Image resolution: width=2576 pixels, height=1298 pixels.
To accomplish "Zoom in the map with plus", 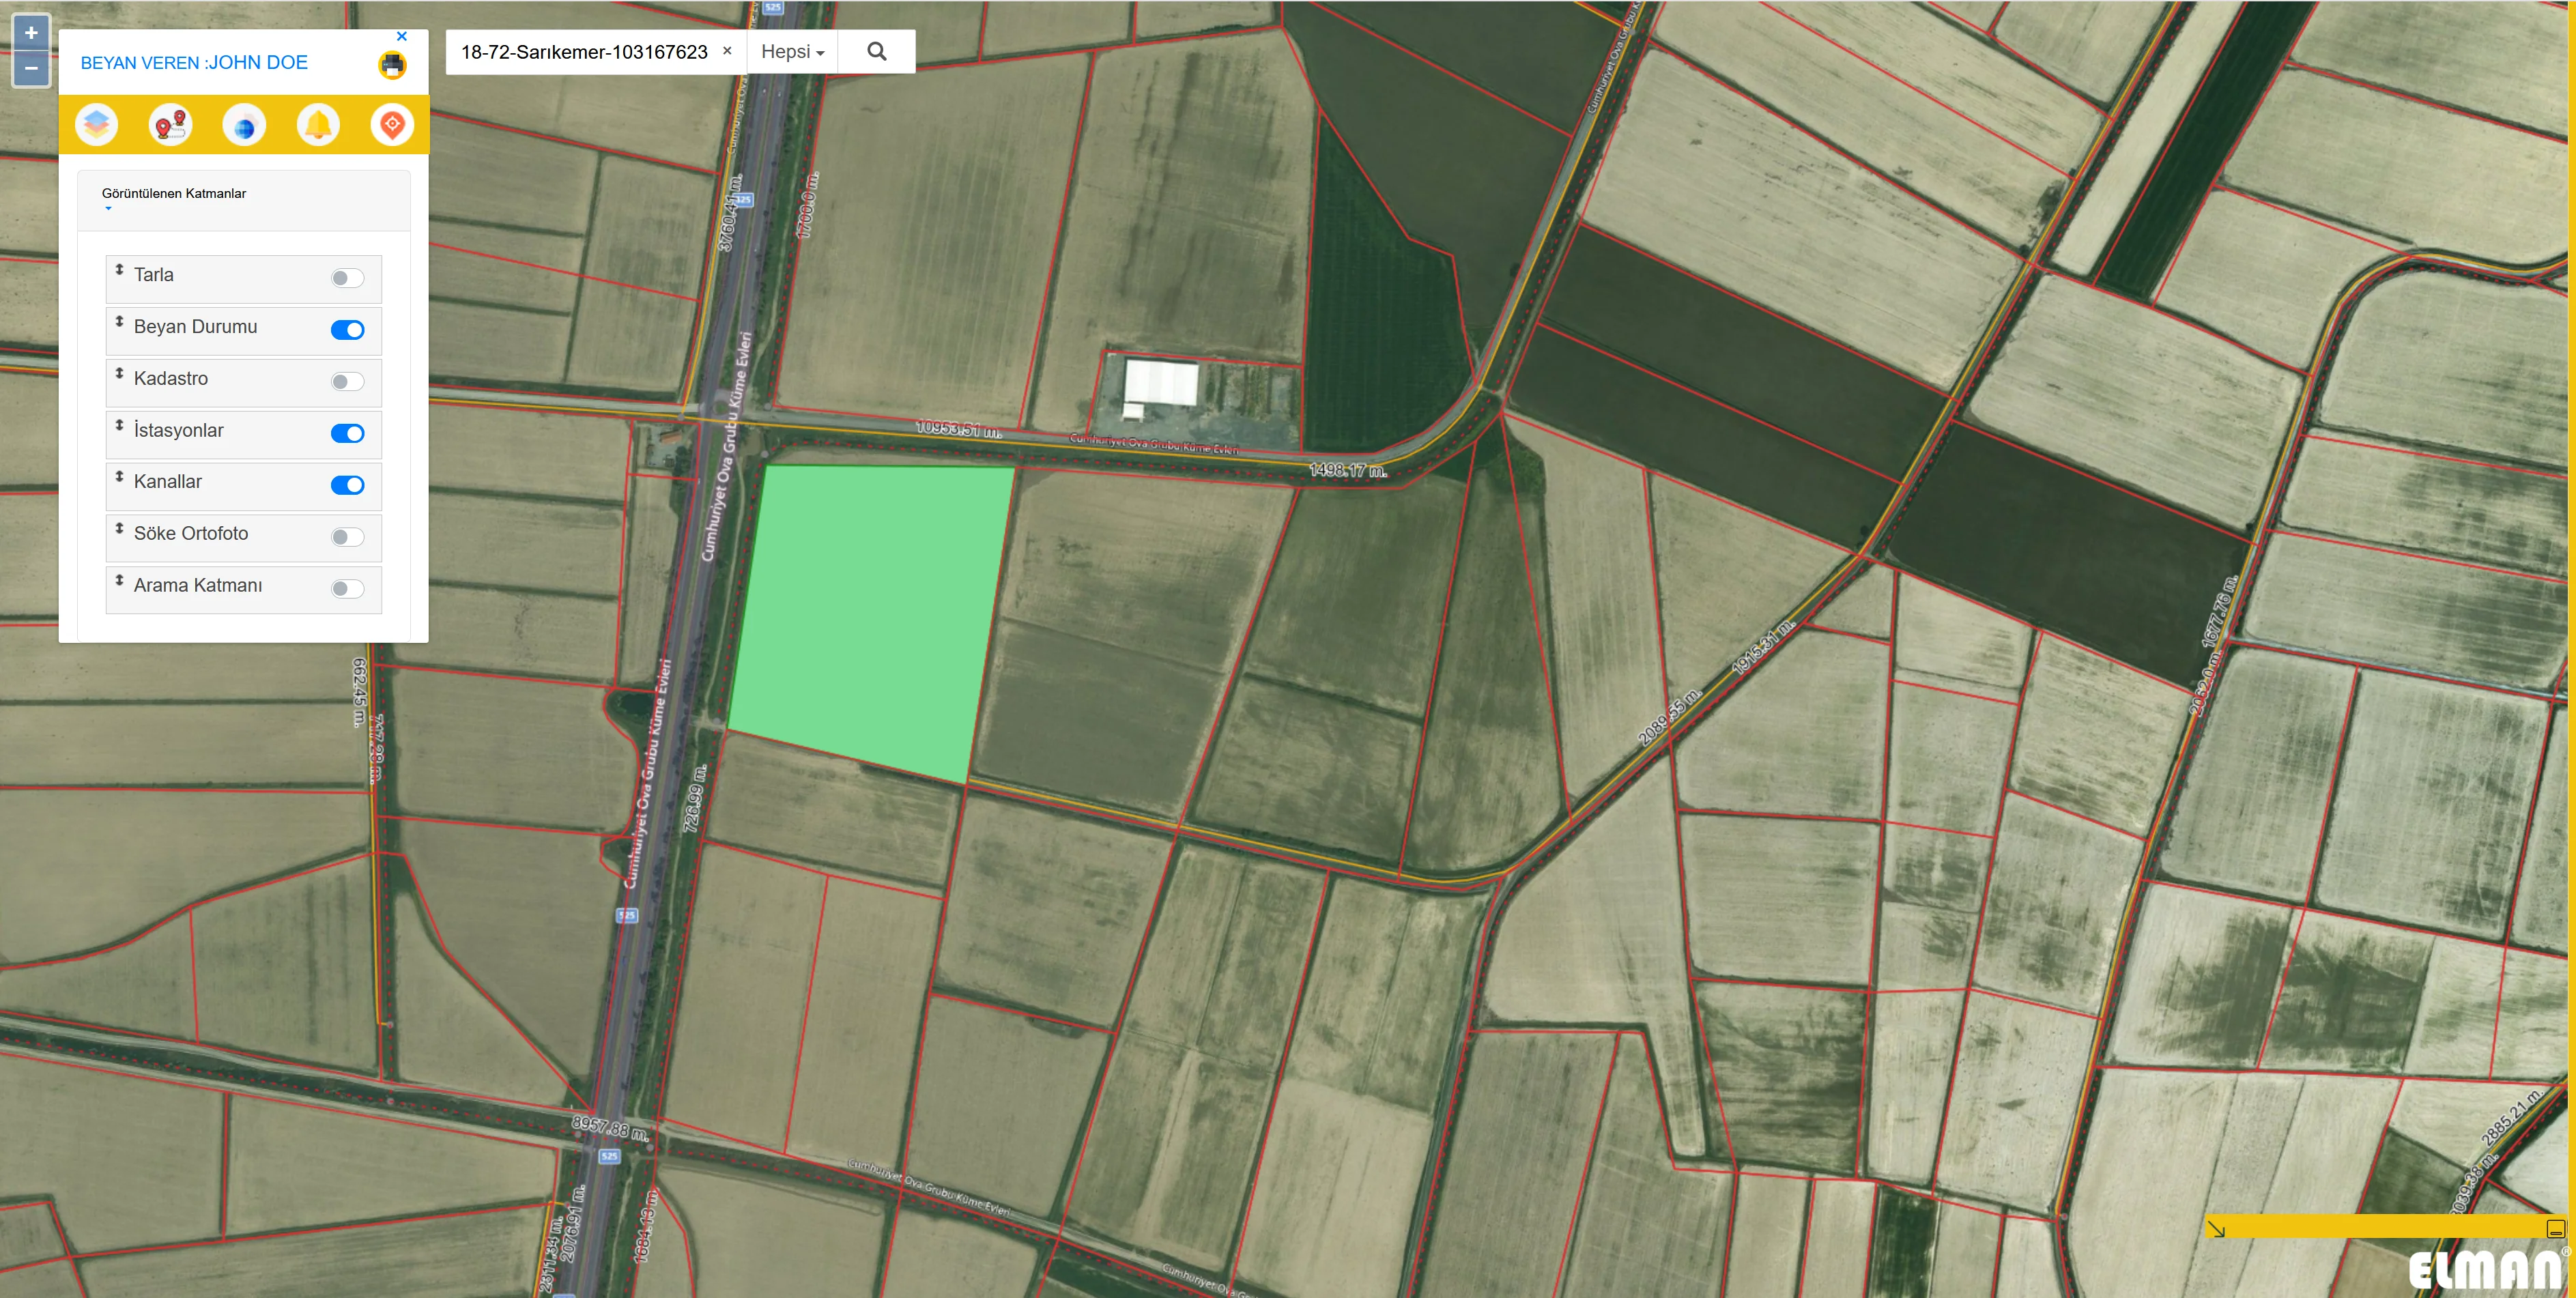I will 31,33.
